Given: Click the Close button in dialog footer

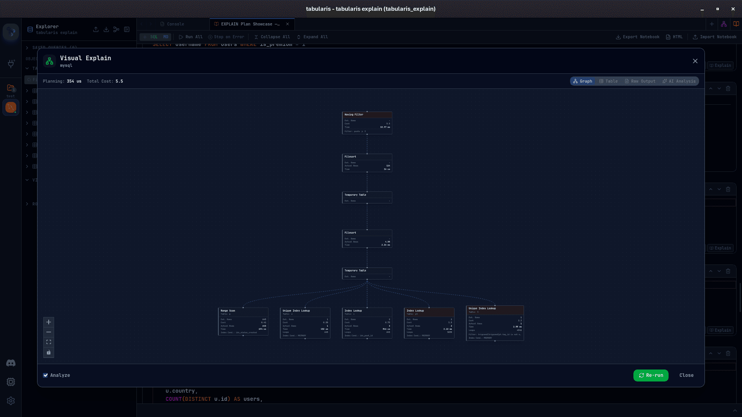Looking at the screenshot, I should (686, 375).
